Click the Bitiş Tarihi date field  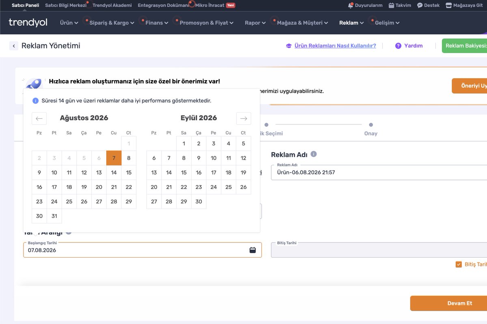click(379, 250)
